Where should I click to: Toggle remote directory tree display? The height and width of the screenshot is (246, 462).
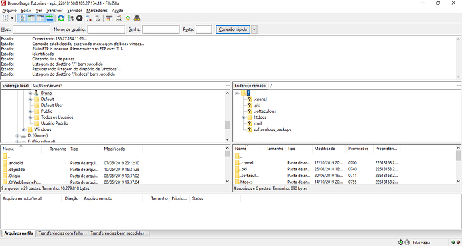click(40, 19)
